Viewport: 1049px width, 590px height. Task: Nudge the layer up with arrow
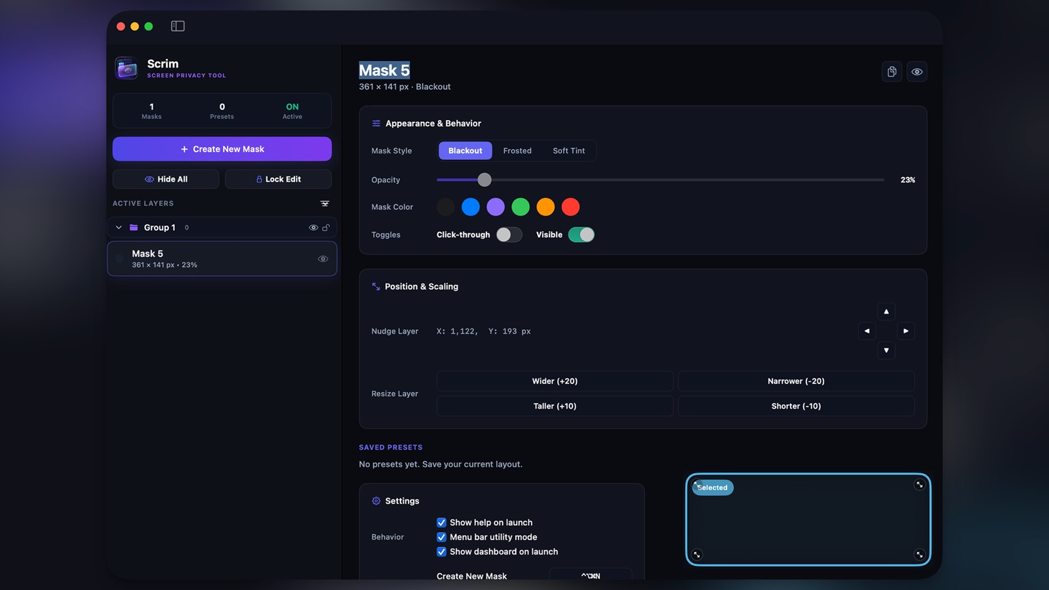point(886,311)
